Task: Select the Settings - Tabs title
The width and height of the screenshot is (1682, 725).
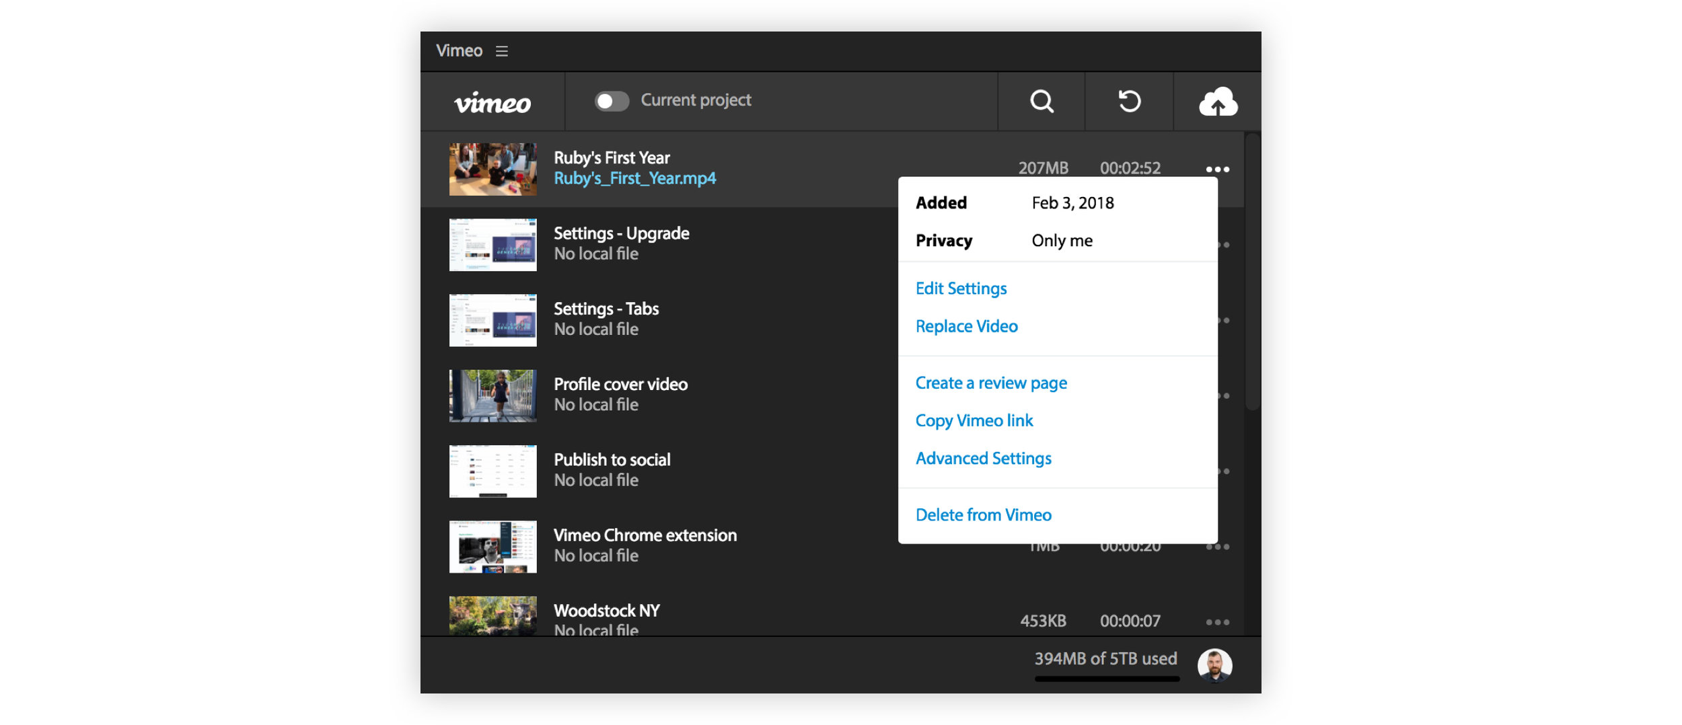Action: click(606, 309)
